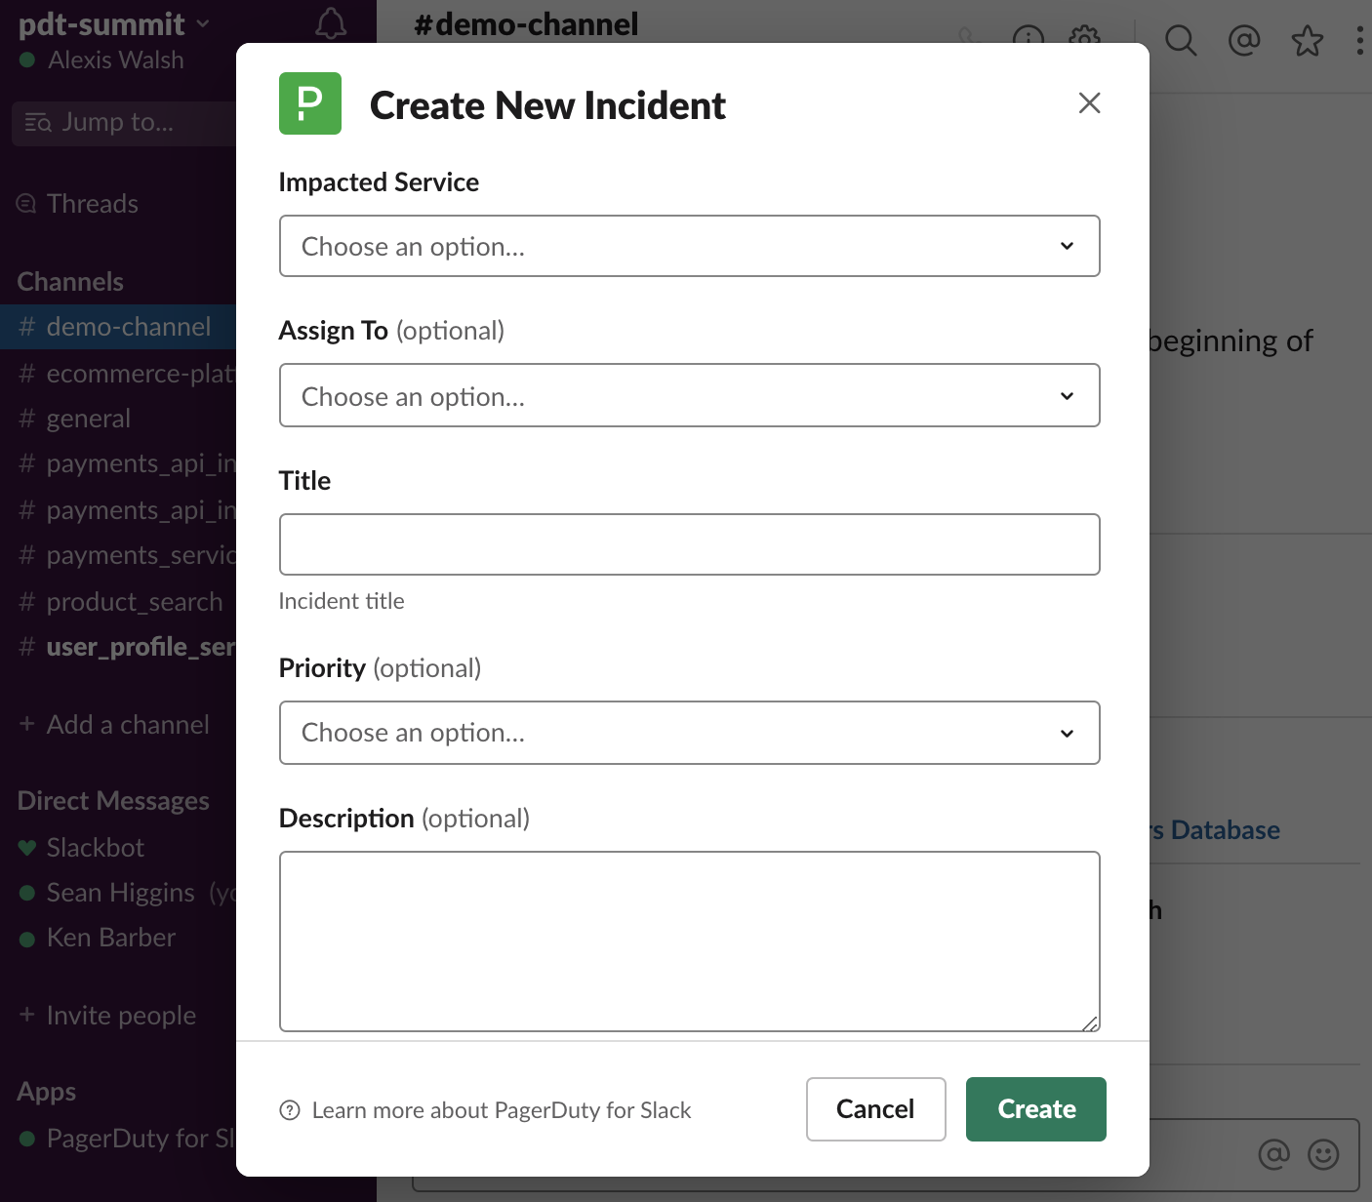This screenshot has width=1372, height=1202.
Task: Click the mentions @ icon in header
Action: click(1244, 40)
